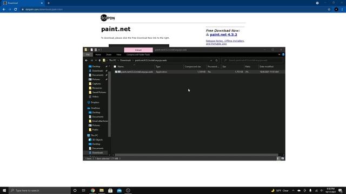
Task: Refresh the Explorer folder view
Action: 216,60
